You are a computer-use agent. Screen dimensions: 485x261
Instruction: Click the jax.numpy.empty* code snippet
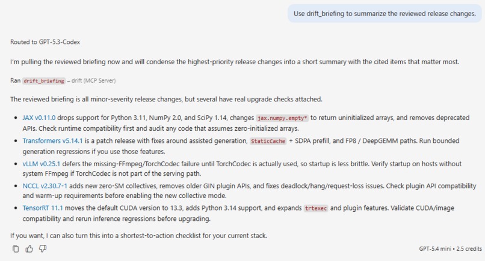pyautogui.click(x=282, y=118)
